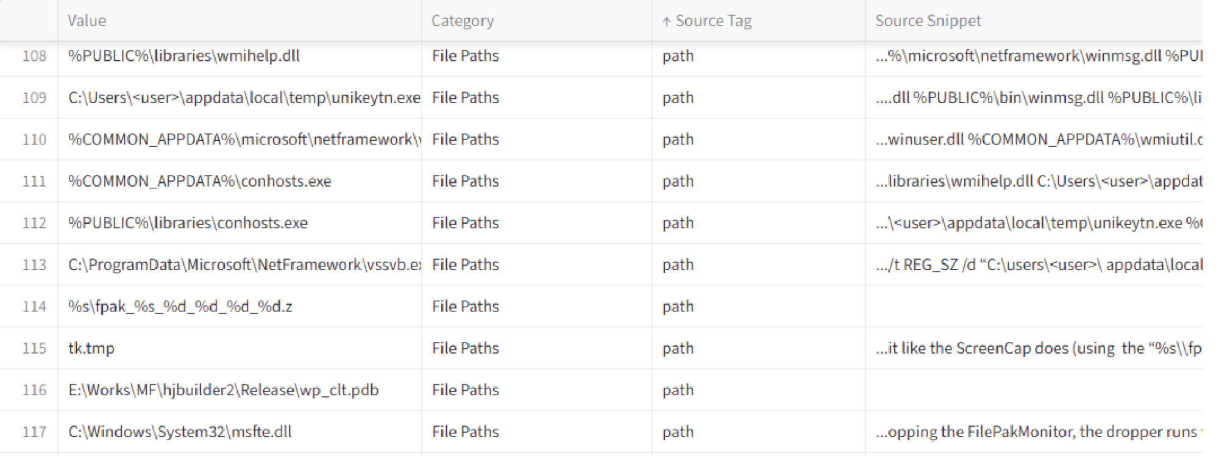Sort by the Value column header

87,21
